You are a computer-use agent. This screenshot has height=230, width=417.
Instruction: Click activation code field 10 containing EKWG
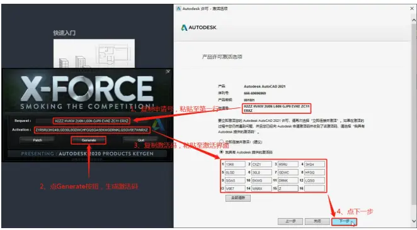coord(261,180)
